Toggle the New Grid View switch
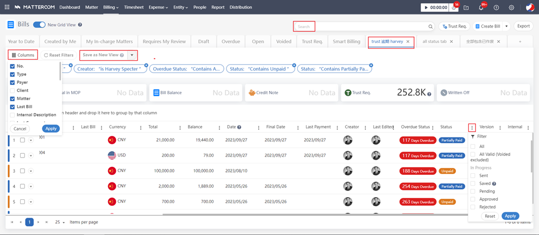The height and width of the screenshot is (235, 539). (x=39, y=25)
